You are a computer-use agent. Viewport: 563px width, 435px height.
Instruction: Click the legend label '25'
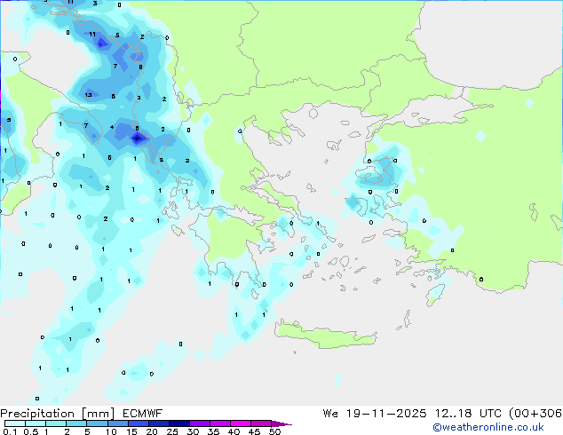(172, 431)
